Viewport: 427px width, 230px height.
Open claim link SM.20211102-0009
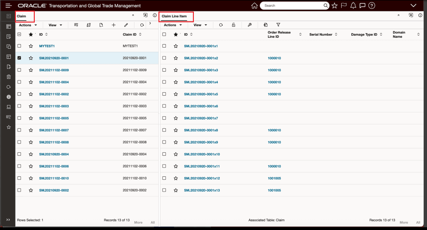pos(54,70)
